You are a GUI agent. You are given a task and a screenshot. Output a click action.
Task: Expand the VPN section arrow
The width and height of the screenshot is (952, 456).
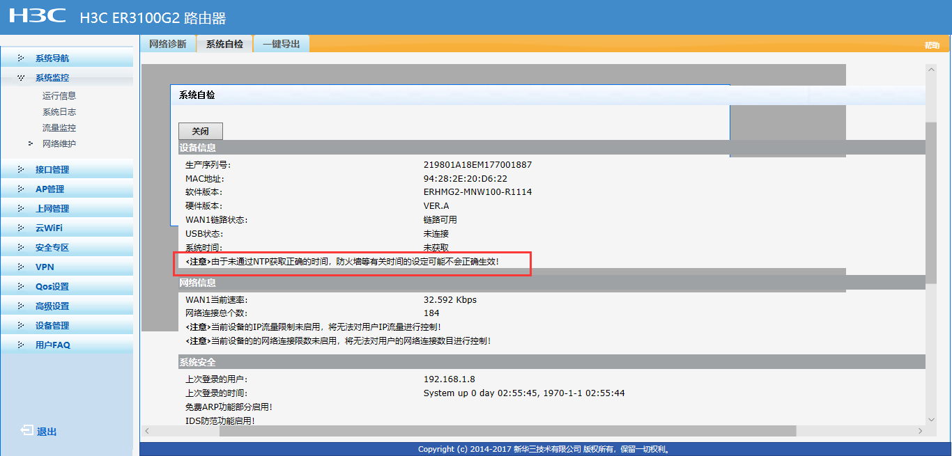point(21,267)
